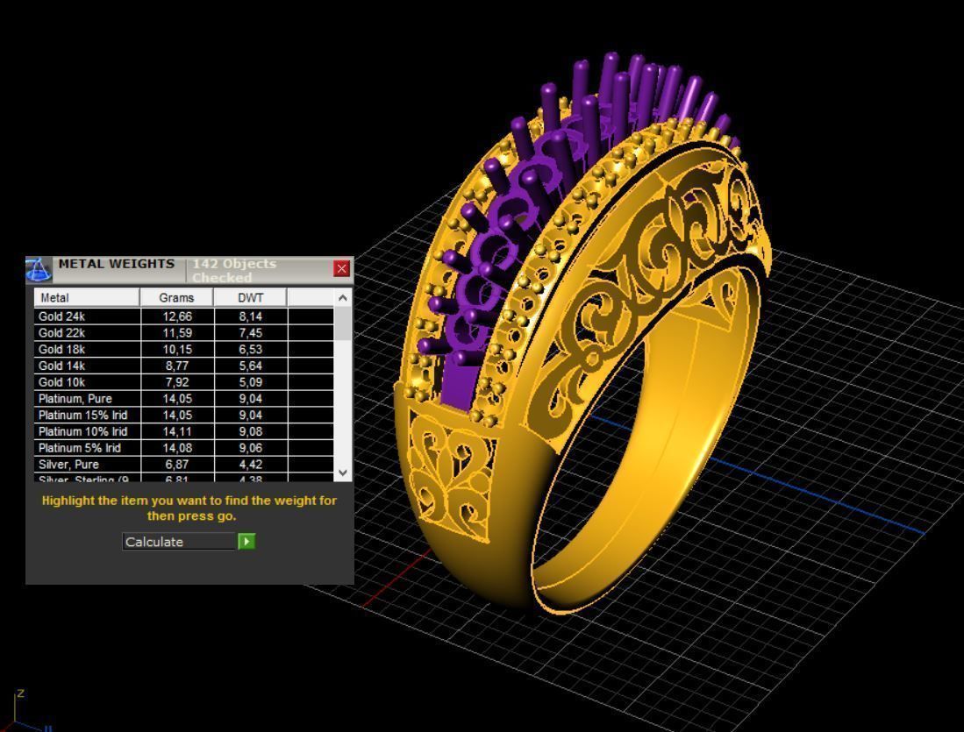Click the Metal column header
Screen dimensions: 964x732
coord(87,297)
